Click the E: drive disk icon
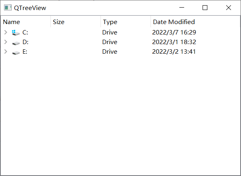The image size is (241, 176). coord(16,53)
